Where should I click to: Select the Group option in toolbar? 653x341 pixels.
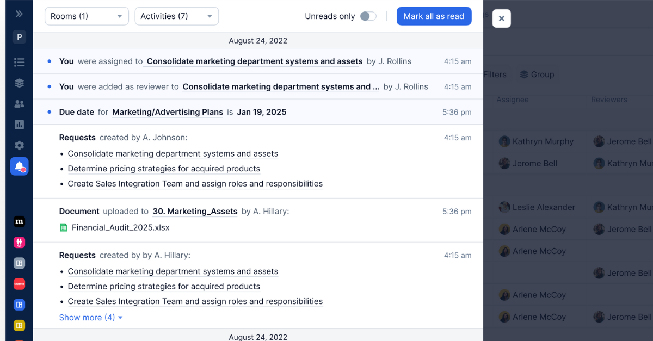pos(536,75)
